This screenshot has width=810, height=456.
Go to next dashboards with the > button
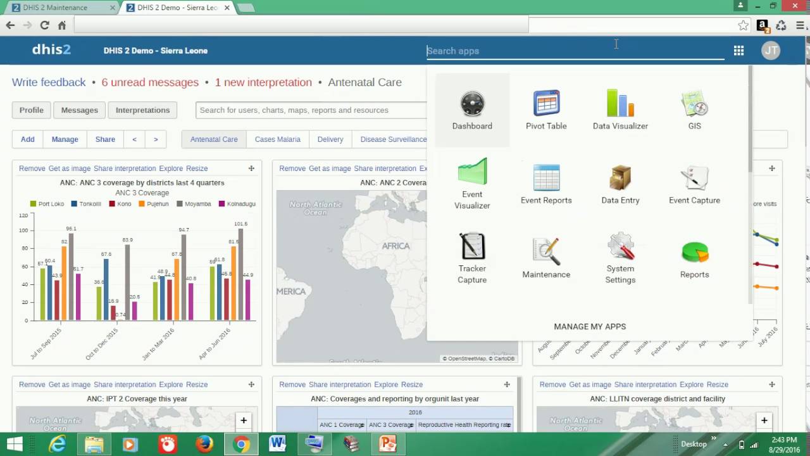156,139
